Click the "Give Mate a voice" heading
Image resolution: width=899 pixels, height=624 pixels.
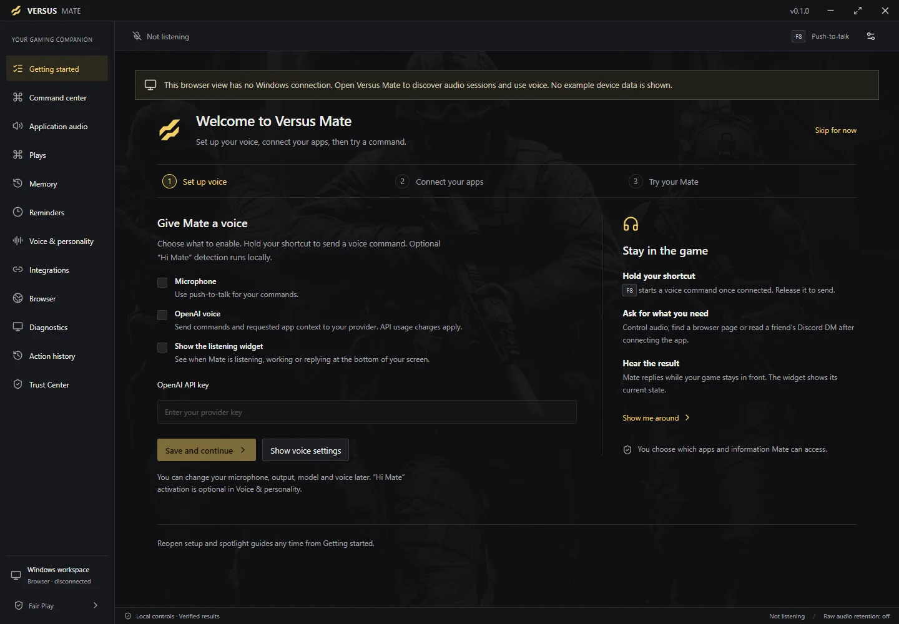(x=202, y=223)
